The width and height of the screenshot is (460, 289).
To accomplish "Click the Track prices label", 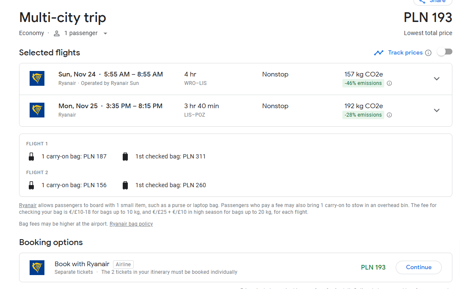I will 405,53.
